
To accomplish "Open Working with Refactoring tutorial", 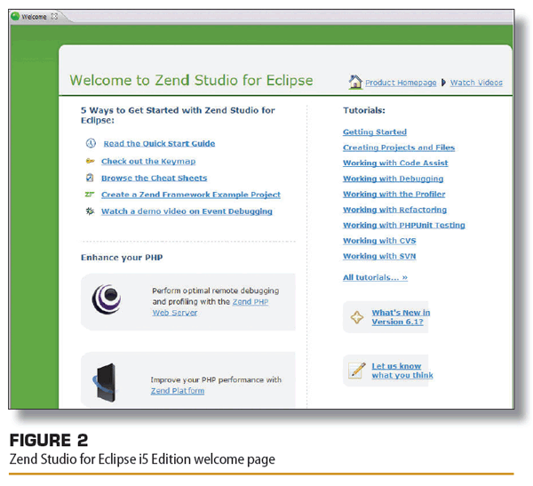I will [x=394, y=210].
